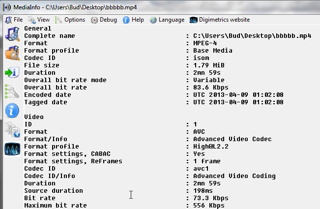
Task: Click the Debug gear icon
Action: tap(94, 20)
